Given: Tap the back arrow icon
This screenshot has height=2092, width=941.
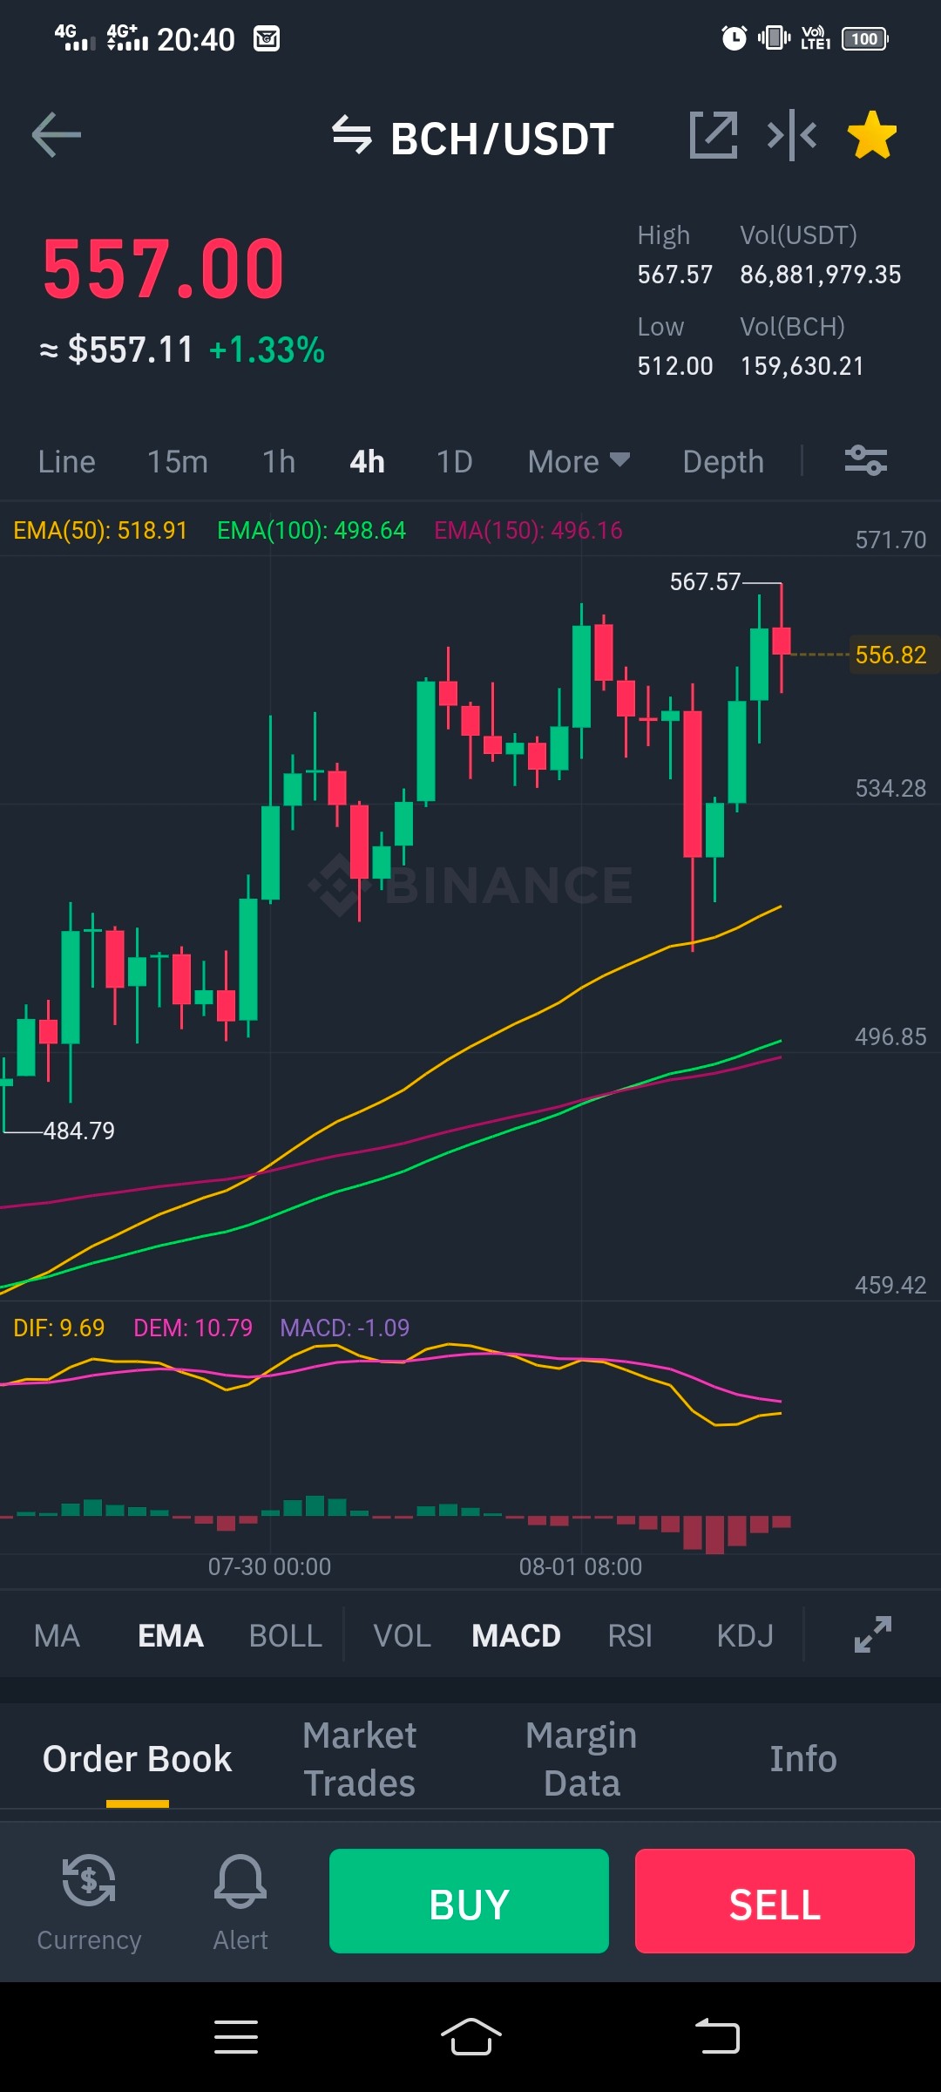Looking at the screenshot, I should [x=57, y=135].
